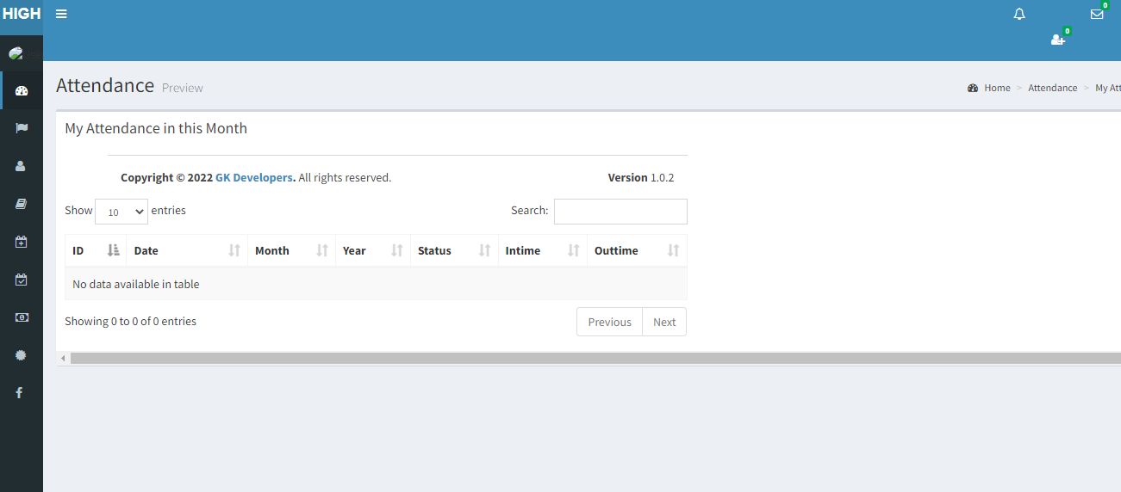Click the add-user icon in header

1058,40
